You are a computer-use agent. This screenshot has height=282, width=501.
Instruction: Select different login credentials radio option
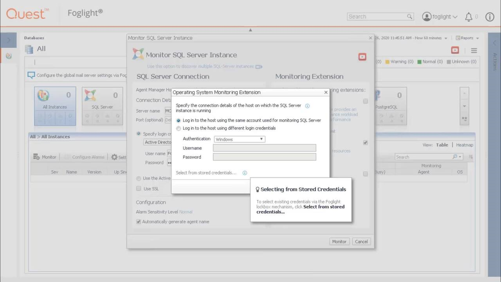(x=178, y=128)
